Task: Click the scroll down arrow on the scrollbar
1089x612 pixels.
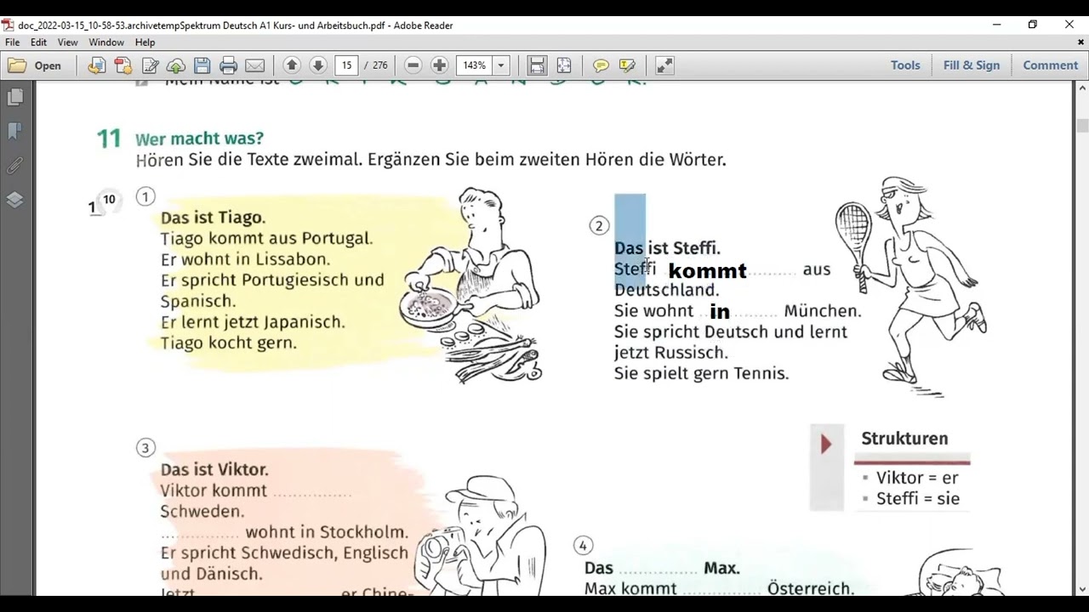Action: coord(1082,589)
